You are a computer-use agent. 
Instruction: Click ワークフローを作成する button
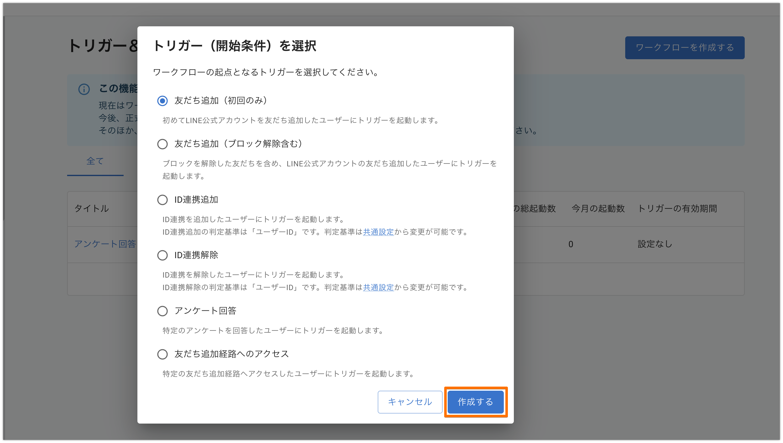pyautogui.click(x=684, y=48)
